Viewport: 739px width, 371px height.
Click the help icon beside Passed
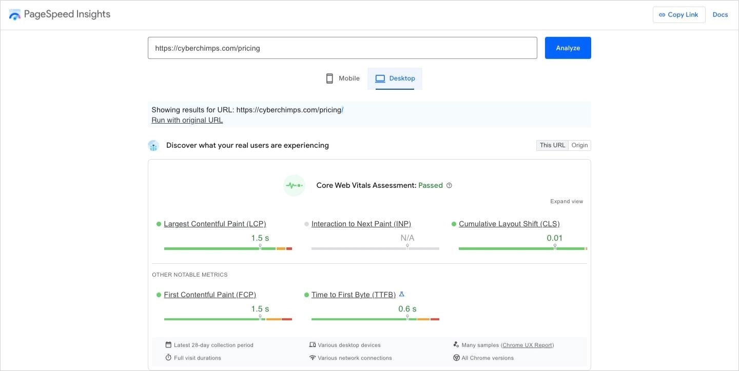coord(449,186)
